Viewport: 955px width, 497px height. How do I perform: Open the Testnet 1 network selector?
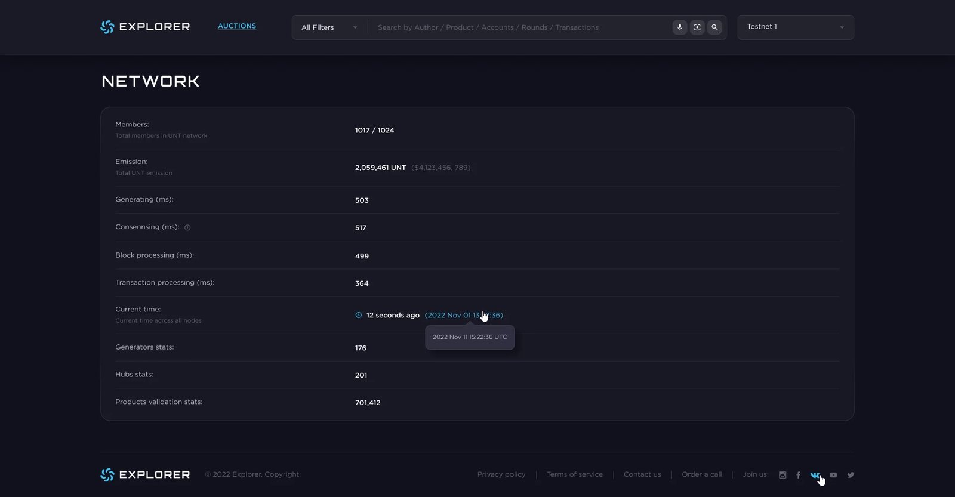click(x=796, y=27)
